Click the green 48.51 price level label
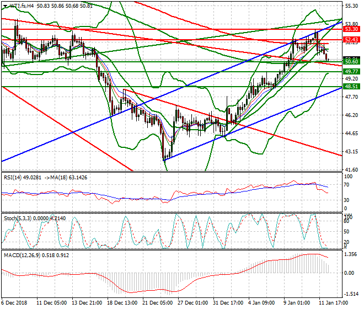Screen dimensions: 364x309 (351, 87)
